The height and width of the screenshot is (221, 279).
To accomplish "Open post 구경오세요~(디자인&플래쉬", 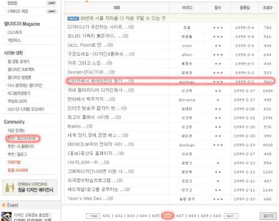I will pos(101,54).
